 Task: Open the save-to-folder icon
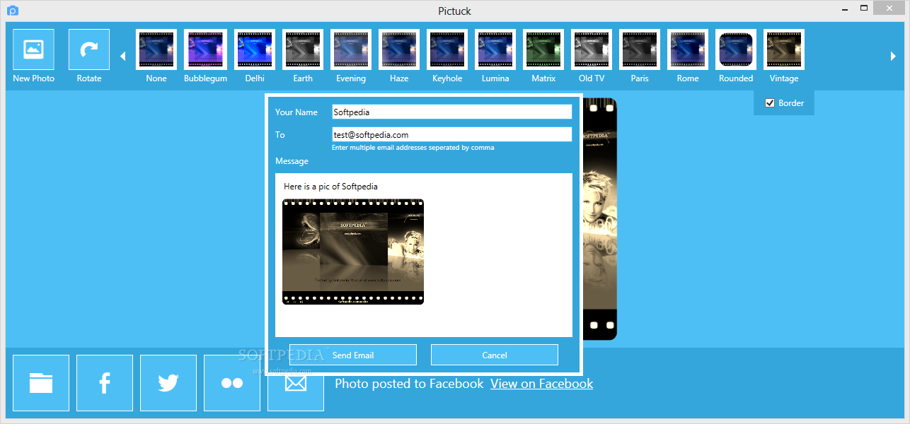[41, 383]
